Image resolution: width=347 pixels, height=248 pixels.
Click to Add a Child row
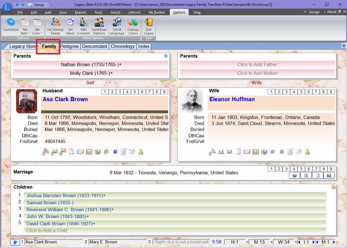[x=175, y=230]
